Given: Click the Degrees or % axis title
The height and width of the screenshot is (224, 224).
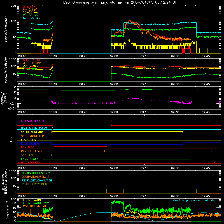Looking at the screenshot, I should point(7,210).
